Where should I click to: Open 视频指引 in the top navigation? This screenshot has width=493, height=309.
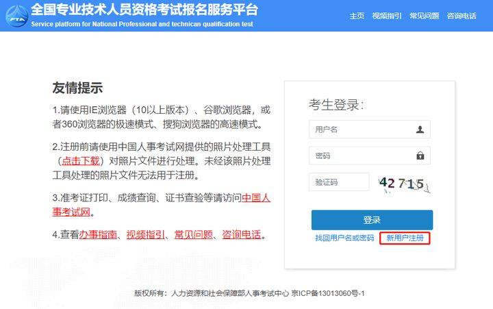coord(387,16)
